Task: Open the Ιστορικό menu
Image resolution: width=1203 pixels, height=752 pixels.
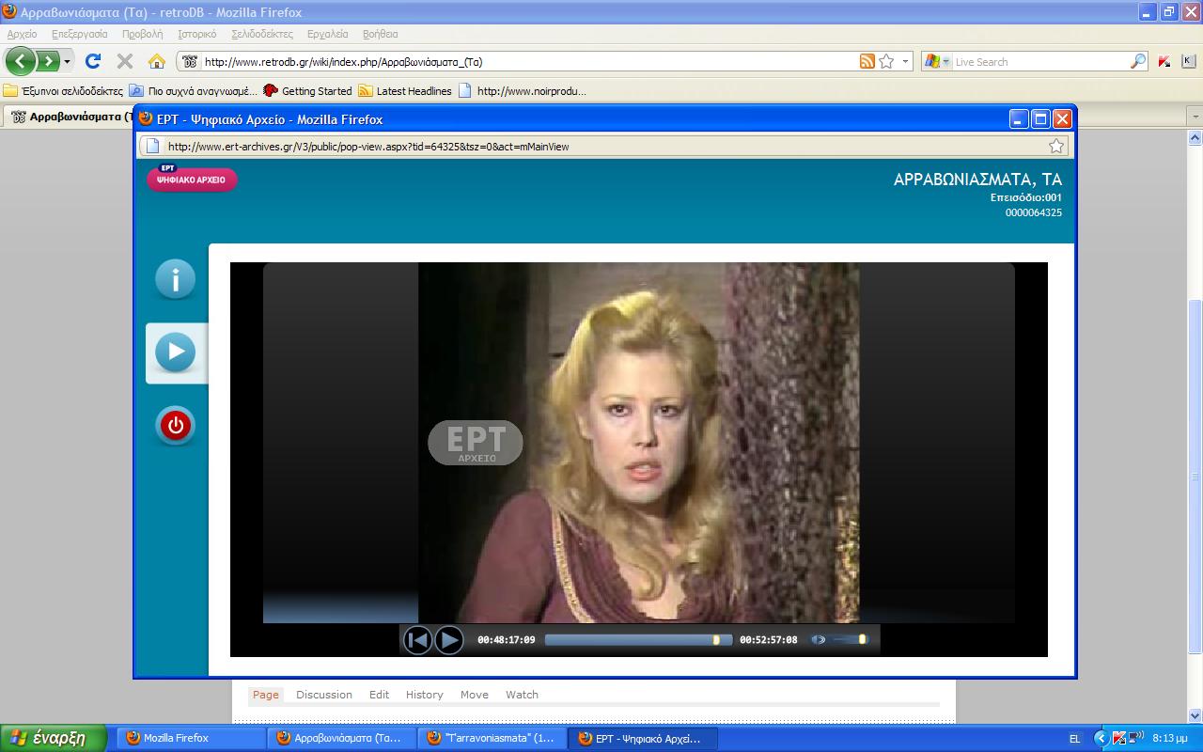Action: [x=196, y=34]
